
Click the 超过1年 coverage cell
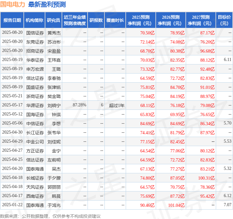click(x=117, y=105)
